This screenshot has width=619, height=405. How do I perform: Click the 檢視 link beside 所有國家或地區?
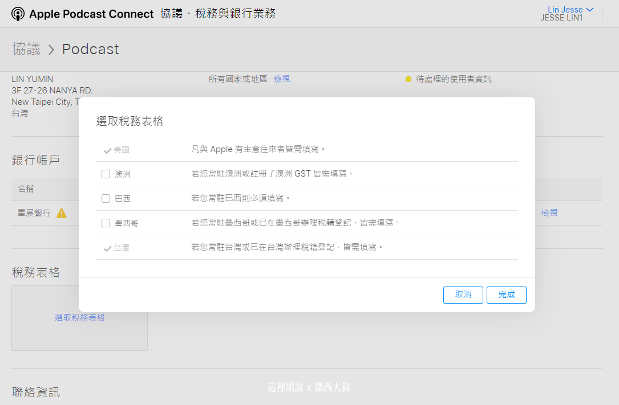tap(281, 79)
